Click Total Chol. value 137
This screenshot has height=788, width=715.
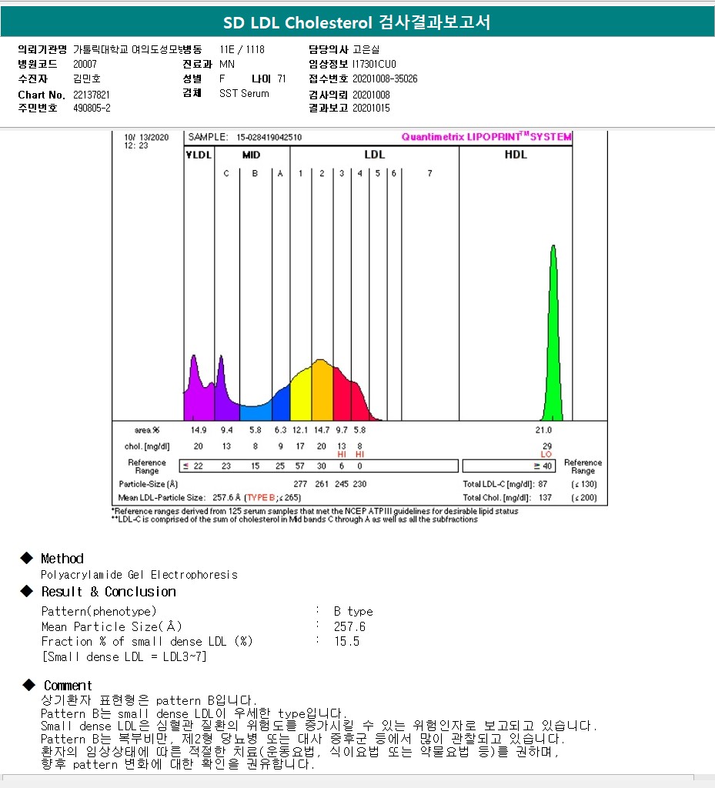tap(545, 498)
